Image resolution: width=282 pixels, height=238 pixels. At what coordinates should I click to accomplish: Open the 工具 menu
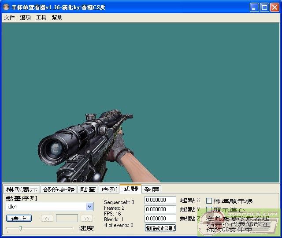point(41,18)
